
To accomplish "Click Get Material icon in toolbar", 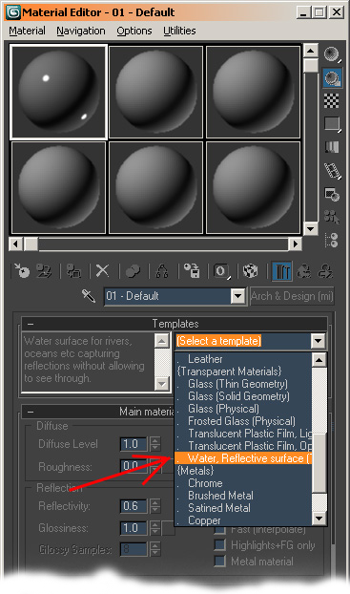I will 22,271.
